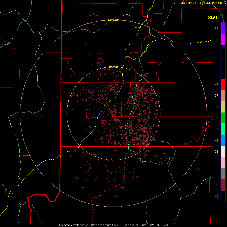Click the NEXLAB-College of DuPage text

tap(201, 3)
